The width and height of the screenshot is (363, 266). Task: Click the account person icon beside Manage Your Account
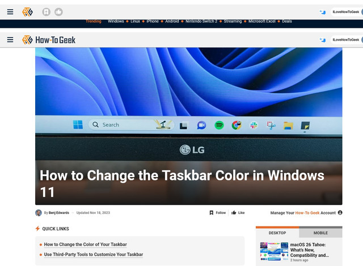tap(340, 213)
